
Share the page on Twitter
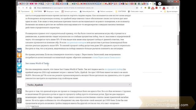click(19, 65)
